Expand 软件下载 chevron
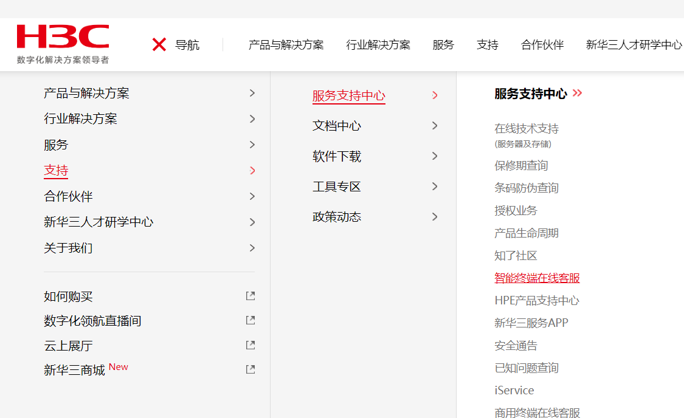Image resolution: width=684 pixels, height=418 pixels. click(x=435, y=156)
